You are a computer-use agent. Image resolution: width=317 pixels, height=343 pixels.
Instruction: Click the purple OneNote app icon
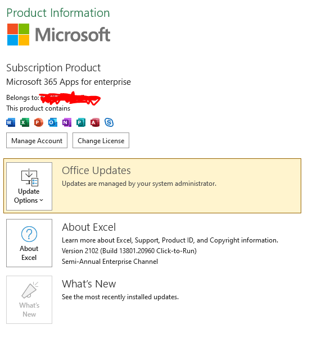coord(67,122)
